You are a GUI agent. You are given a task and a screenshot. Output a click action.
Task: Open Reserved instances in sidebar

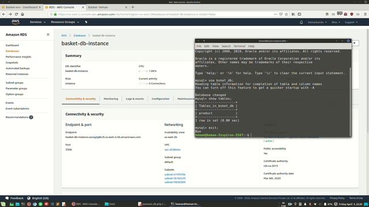(17, 74)
